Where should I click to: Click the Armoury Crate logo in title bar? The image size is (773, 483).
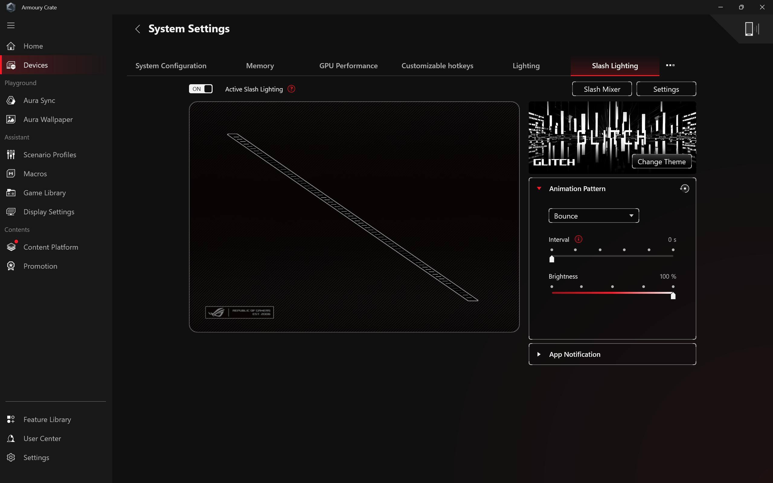[x=11, y=7]
